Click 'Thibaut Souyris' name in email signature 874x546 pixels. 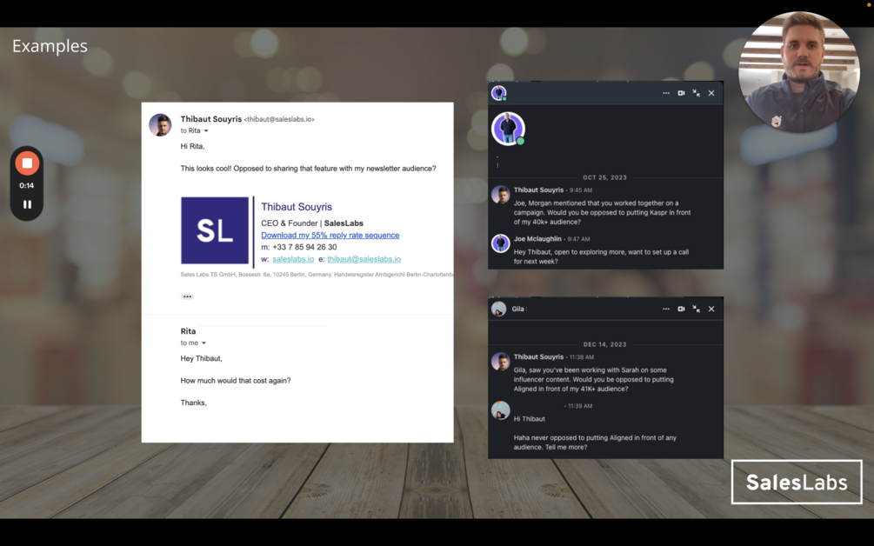coord(297,207)
